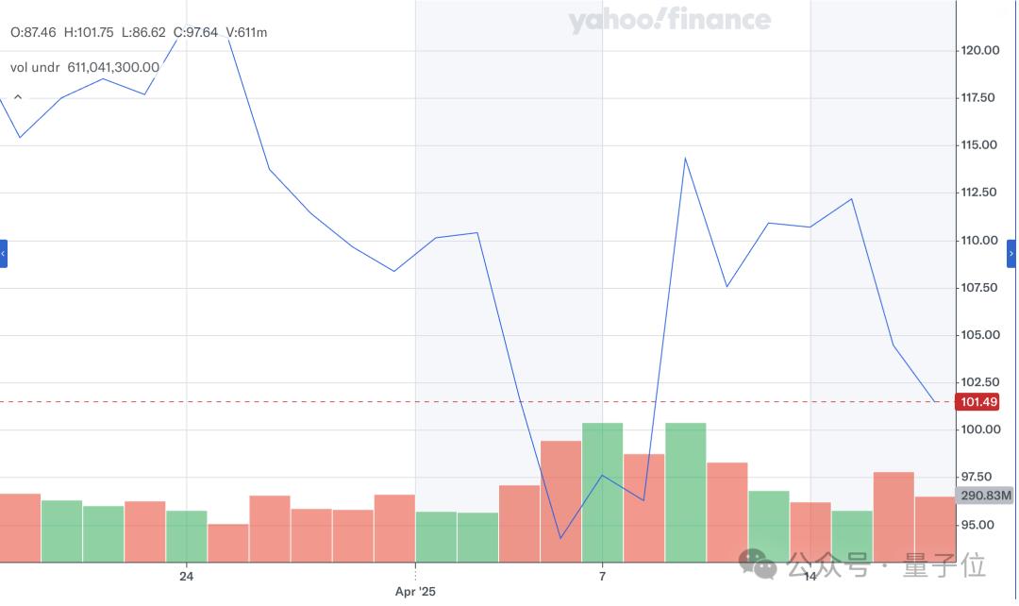Click the Yahoo Finance watermark logo
Viewport: 1019px width, 606px height.
point(669,21)
